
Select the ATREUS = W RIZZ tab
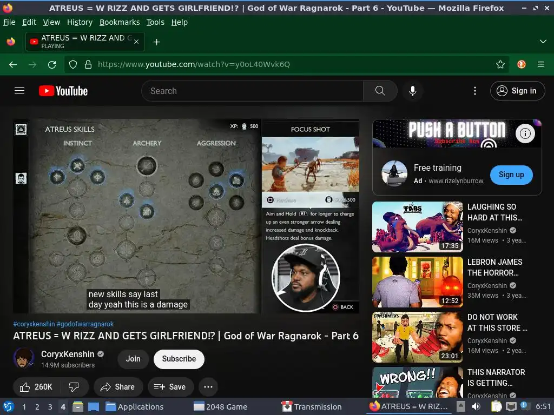[x=85, y=42]
